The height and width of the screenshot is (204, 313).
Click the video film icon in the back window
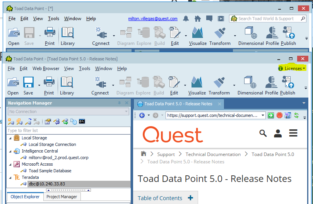pyautogui.click(x=221, y=19)
